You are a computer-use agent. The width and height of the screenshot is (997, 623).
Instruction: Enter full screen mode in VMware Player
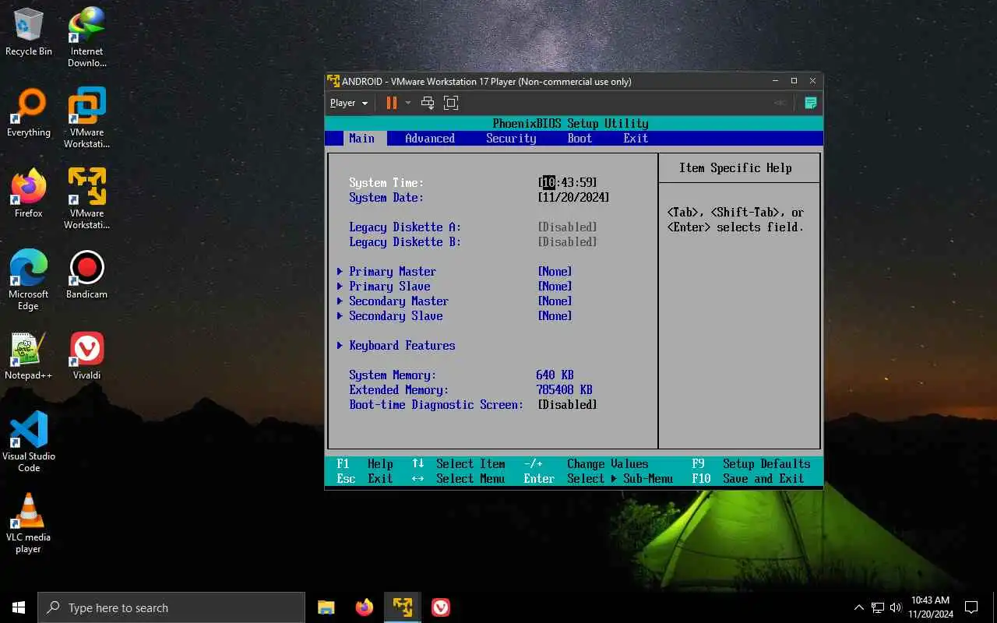pyautogui.click(x=451, y=103)
